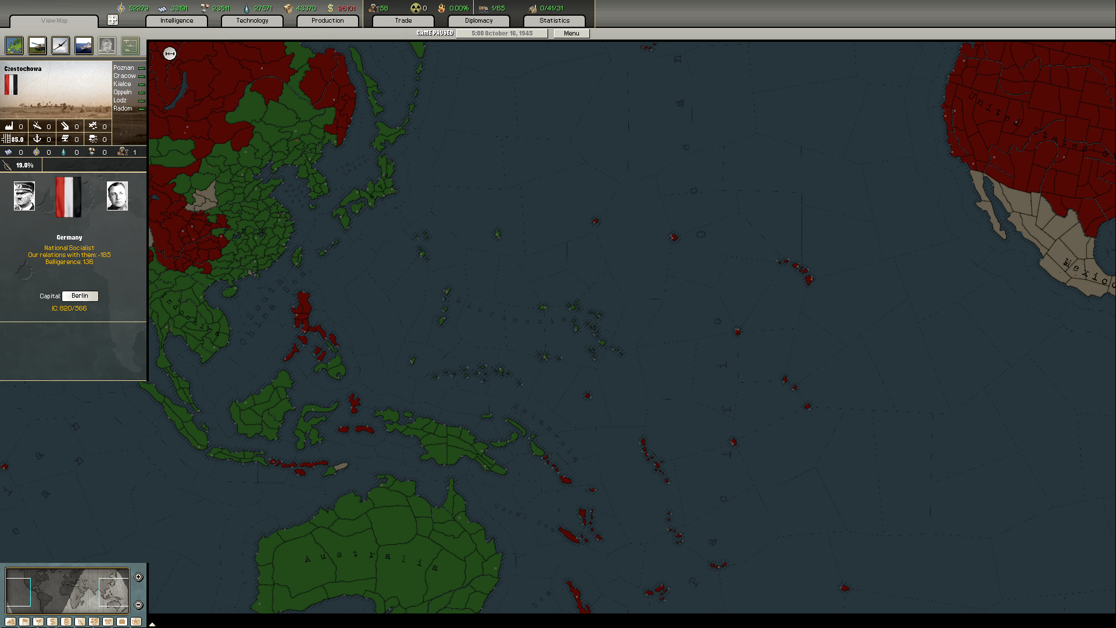Click the Menu button

pos(571,33)
